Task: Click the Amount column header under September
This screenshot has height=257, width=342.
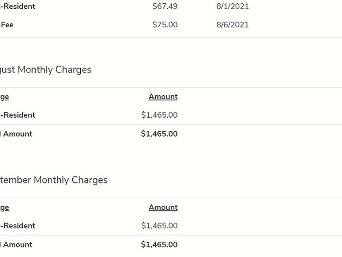Action: 163,207
